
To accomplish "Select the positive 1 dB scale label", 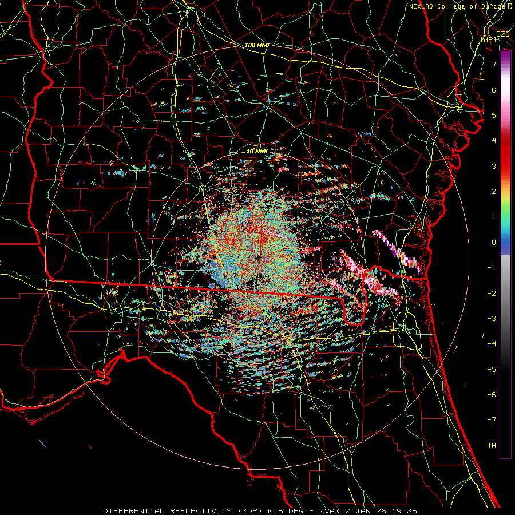I will [x=494, y=217].
